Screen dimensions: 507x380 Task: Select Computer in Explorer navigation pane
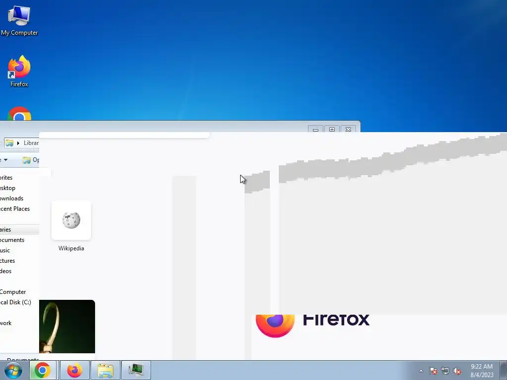coord(13,292)
